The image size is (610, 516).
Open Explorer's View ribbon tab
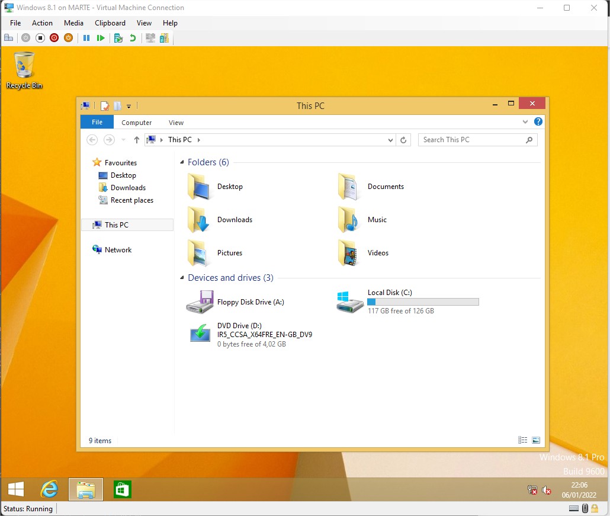[x=176, y=123]
